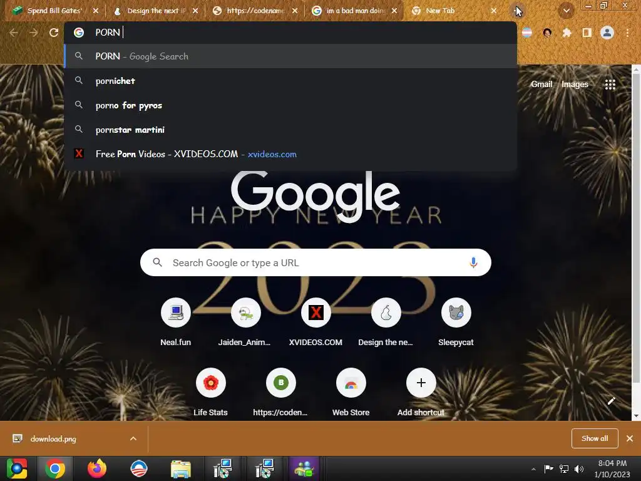Viewport: 641px width, 481px height.
Task: Switch to the https://codename tab
Action: 255,11
